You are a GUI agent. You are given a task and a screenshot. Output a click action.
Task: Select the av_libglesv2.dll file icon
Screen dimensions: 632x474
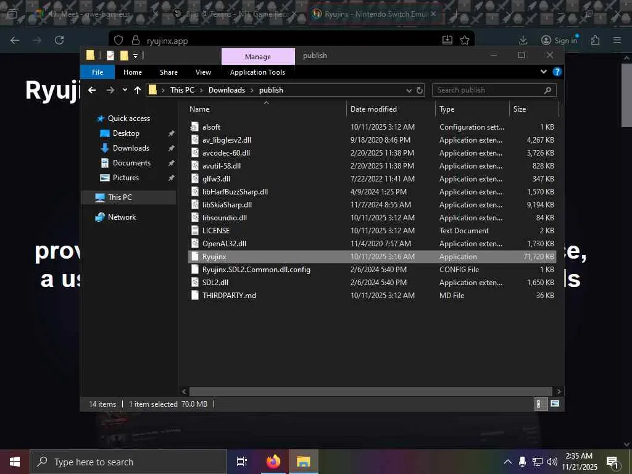[x=194, y=140]
